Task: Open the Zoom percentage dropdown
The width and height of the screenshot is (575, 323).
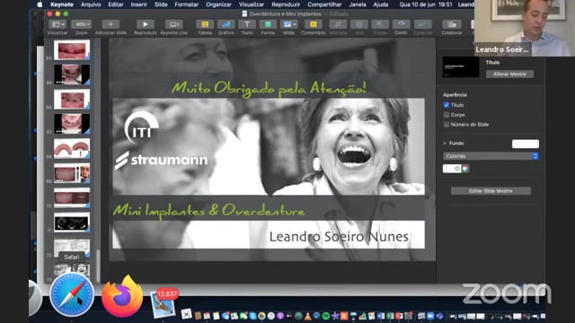Action: coord(82,24)
